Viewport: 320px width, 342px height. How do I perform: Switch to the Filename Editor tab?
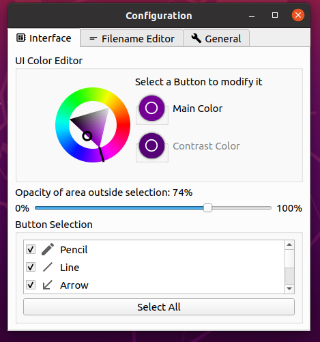(x=132, y=38)
